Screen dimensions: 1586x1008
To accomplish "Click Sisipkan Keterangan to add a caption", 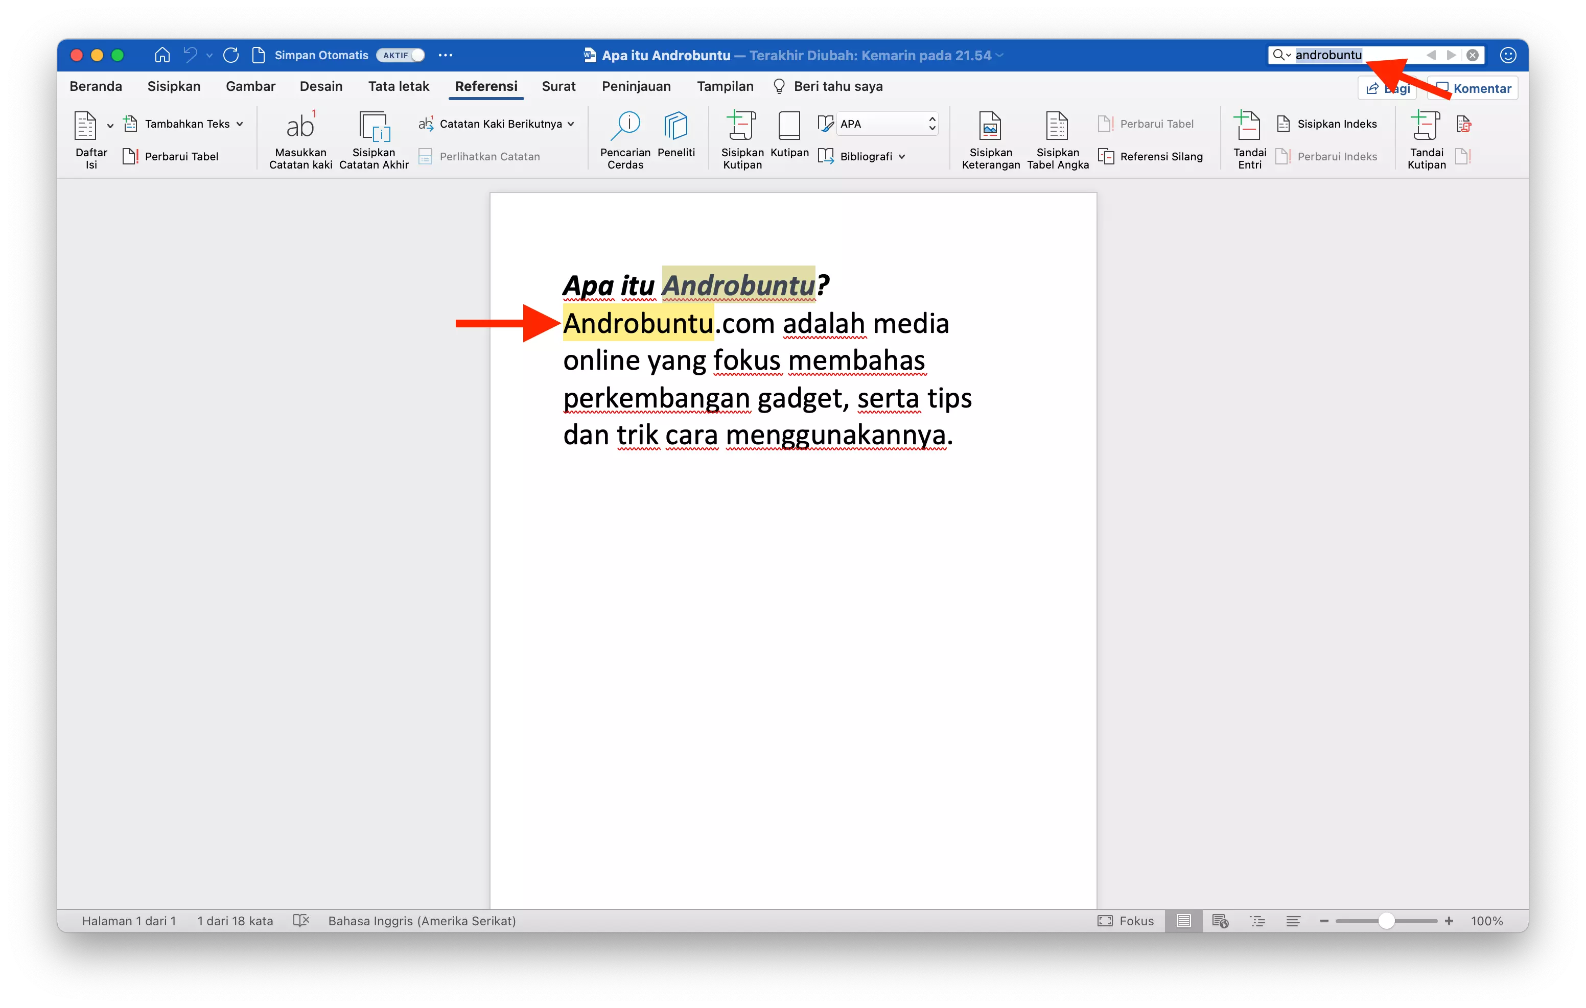I will [990, 138].
